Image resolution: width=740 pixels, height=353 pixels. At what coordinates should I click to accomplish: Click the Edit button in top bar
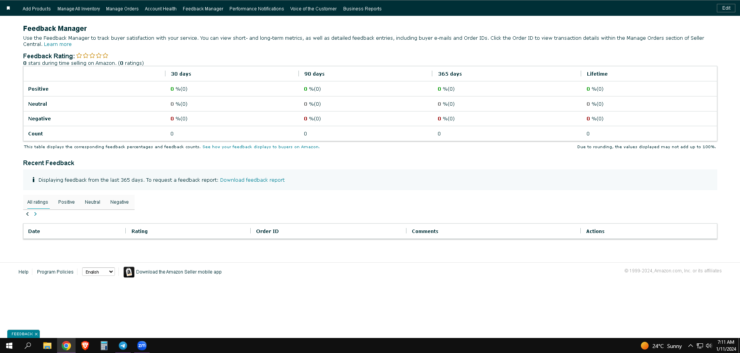click(x=726, y=8)
